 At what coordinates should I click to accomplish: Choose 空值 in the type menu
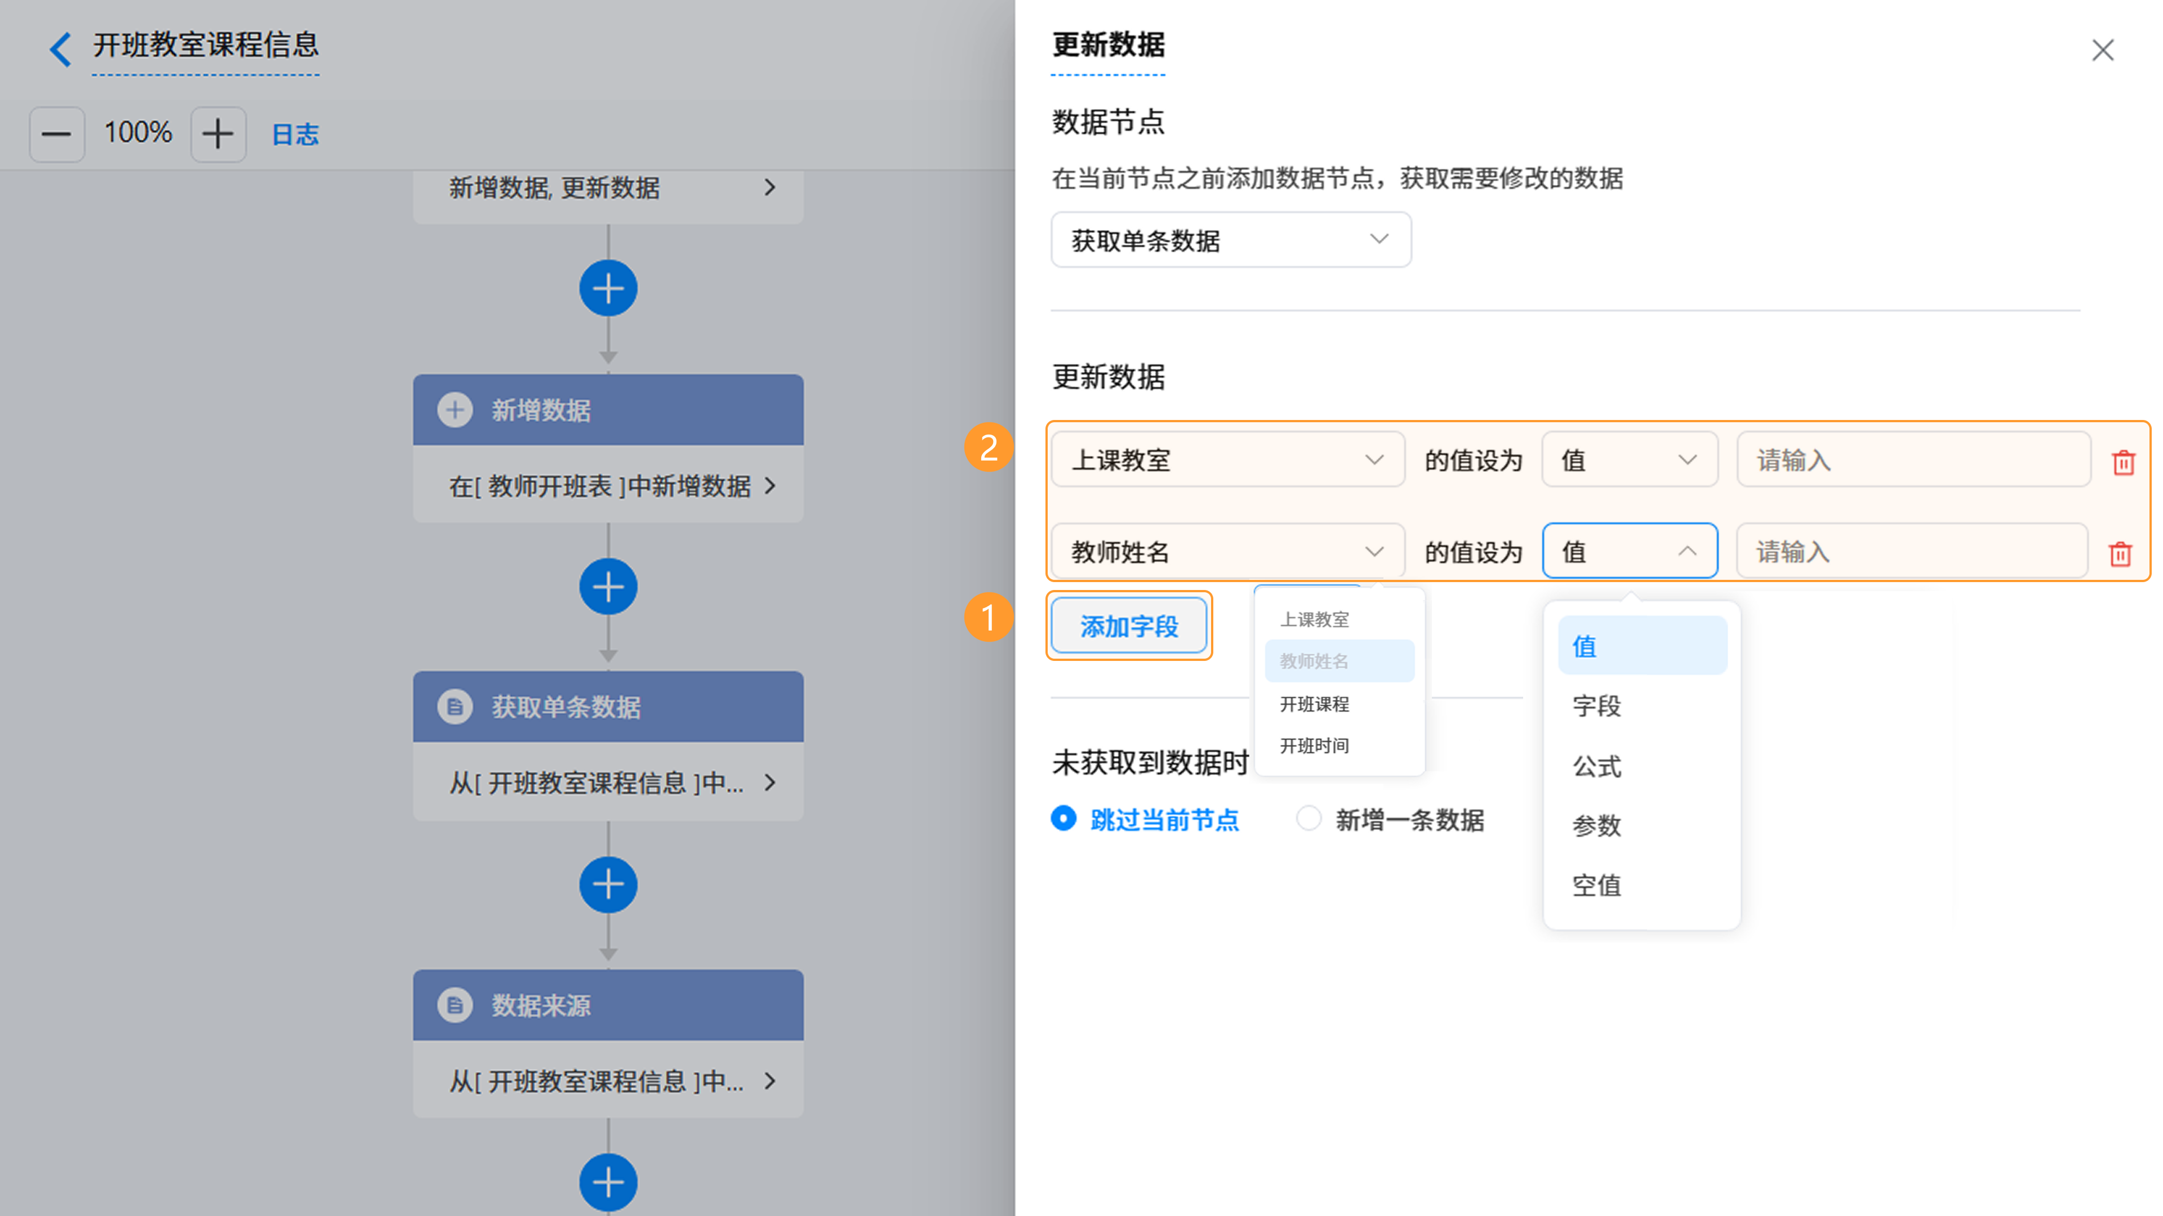(x=1643, y=884)
